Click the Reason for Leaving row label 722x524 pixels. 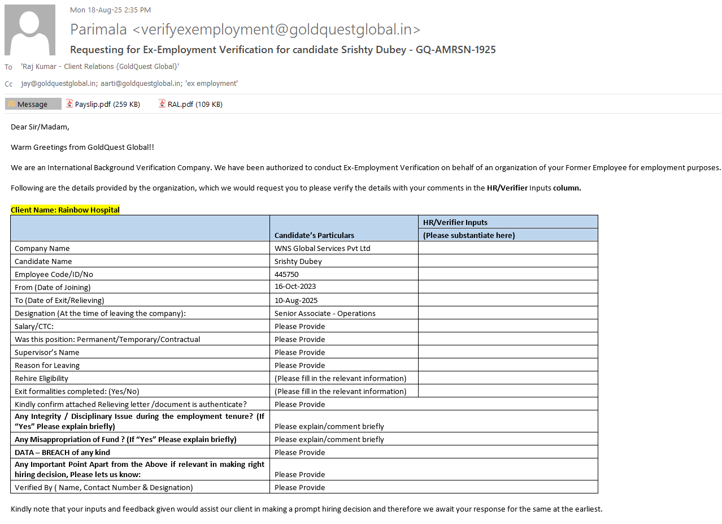47,365
